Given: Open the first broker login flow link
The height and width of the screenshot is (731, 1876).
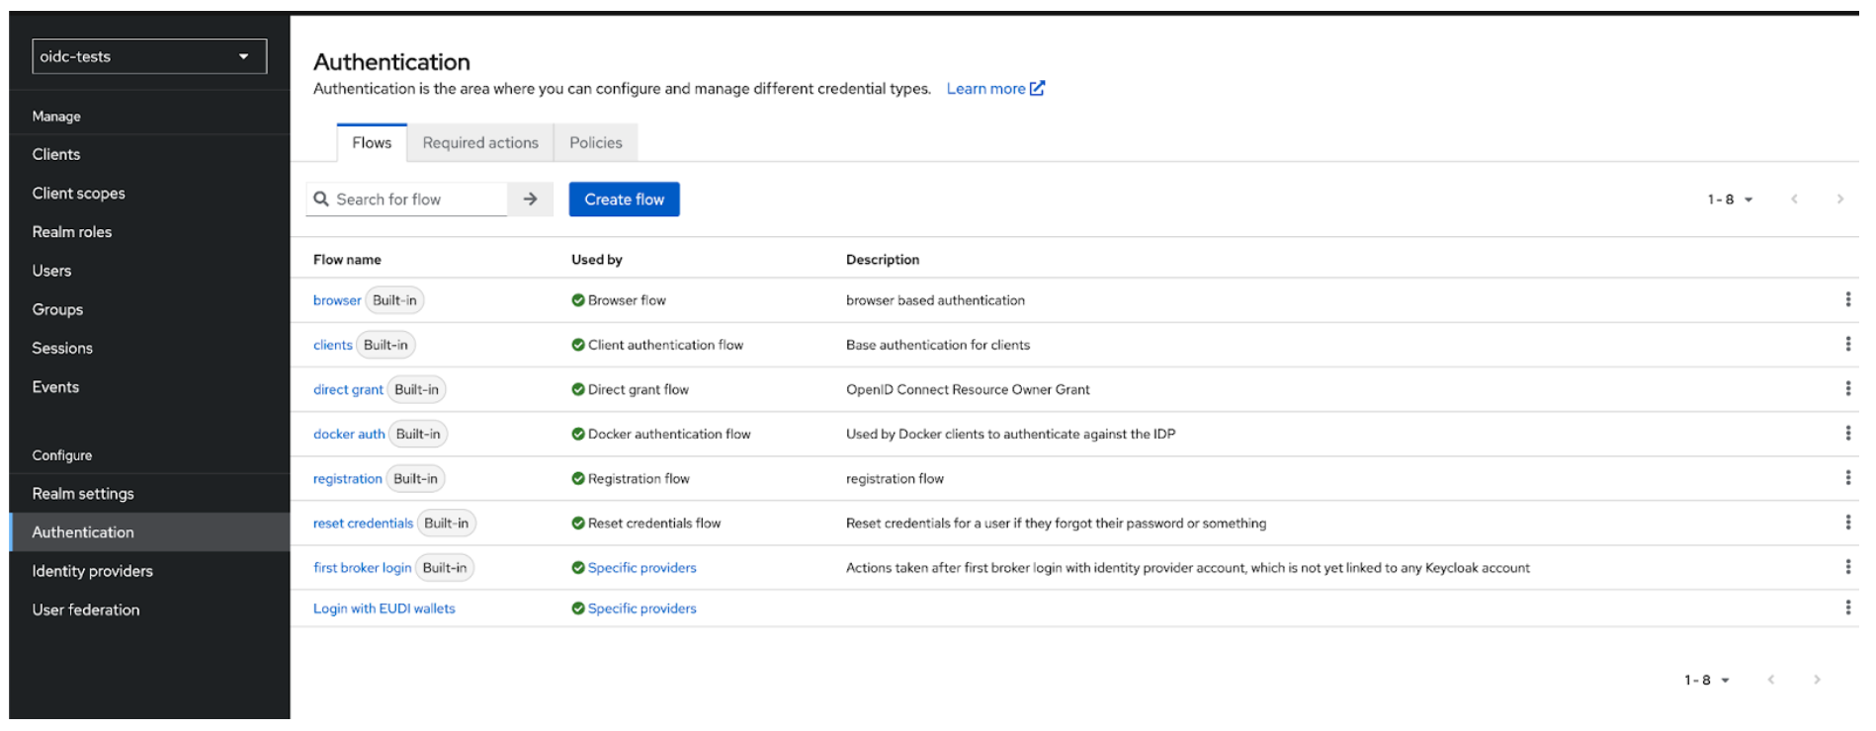Looking at the screenshot, I should (x=362, y=567).
